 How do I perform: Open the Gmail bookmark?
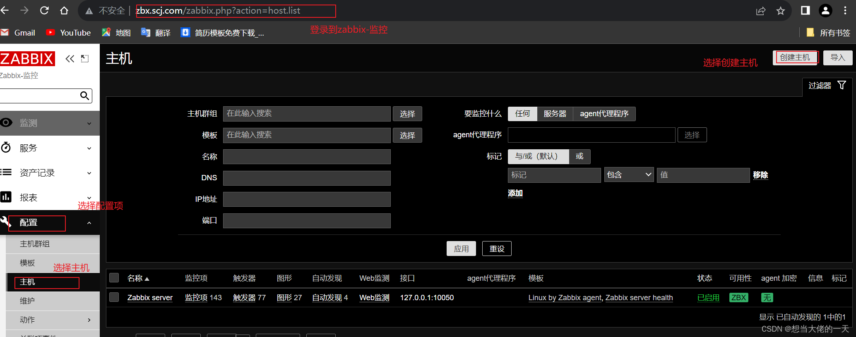click(18, 33)
